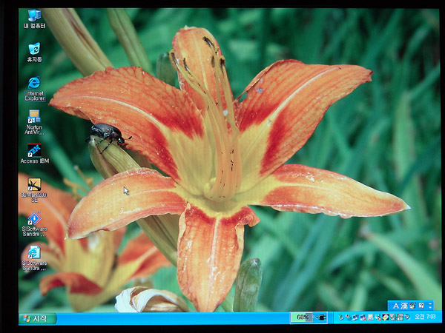Screen dimensions: 445x333
Task: Click the power plug icon beside battery gauge
Action: (x=321, y=317)
